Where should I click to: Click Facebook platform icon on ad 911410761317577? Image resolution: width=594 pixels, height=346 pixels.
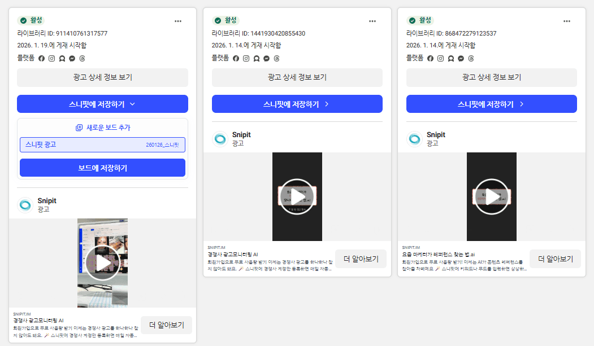pyautogui.click(x=42, y=58)
